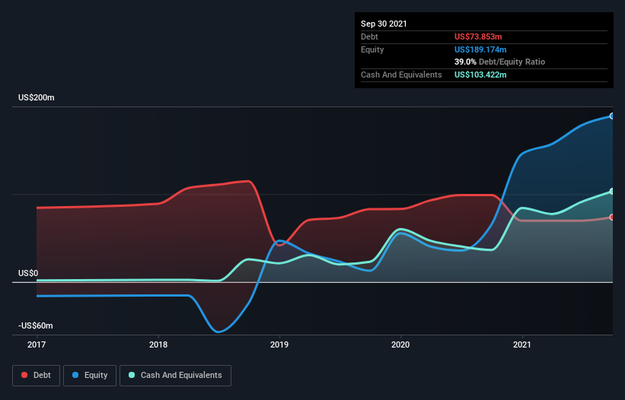
Task: Toggle the Debt series legend button
Action: tap(37, 376)
